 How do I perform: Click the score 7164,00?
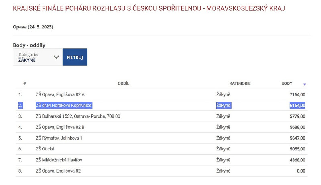click(x=297, y=94)
